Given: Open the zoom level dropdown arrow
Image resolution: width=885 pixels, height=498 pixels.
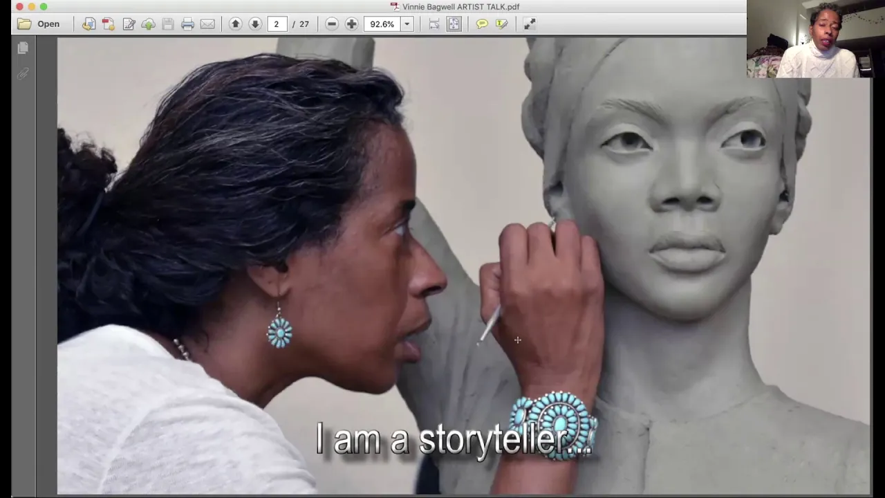Looking at the screenshot, I should (x=407, y=24).
